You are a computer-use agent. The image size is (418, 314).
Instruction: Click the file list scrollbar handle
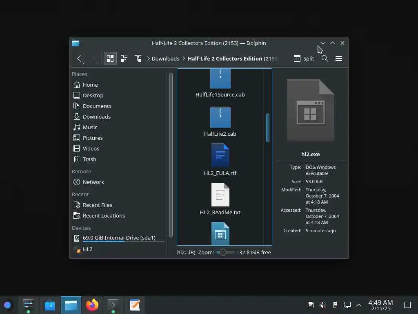pyautogui.click(x=268, y=128)
